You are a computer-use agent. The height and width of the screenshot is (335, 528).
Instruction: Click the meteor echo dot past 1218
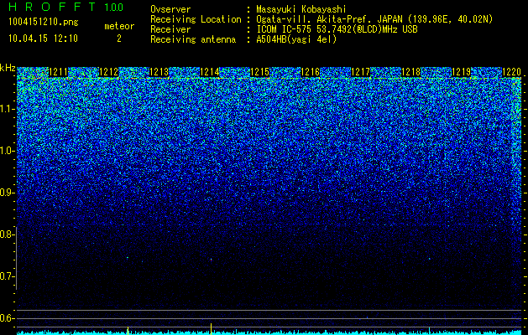429,259
